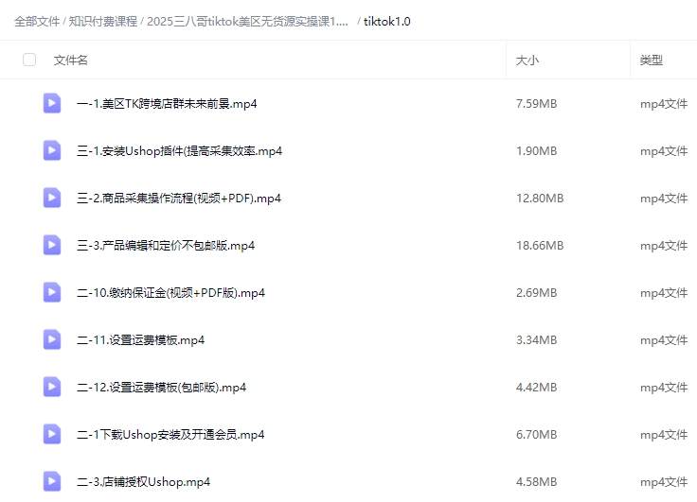Open file 一-1.美区TK跨境店群未来前景.mp4
The image size is (697, 502).
167,104
